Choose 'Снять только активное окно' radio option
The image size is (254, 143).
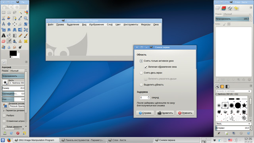(141, 61)
